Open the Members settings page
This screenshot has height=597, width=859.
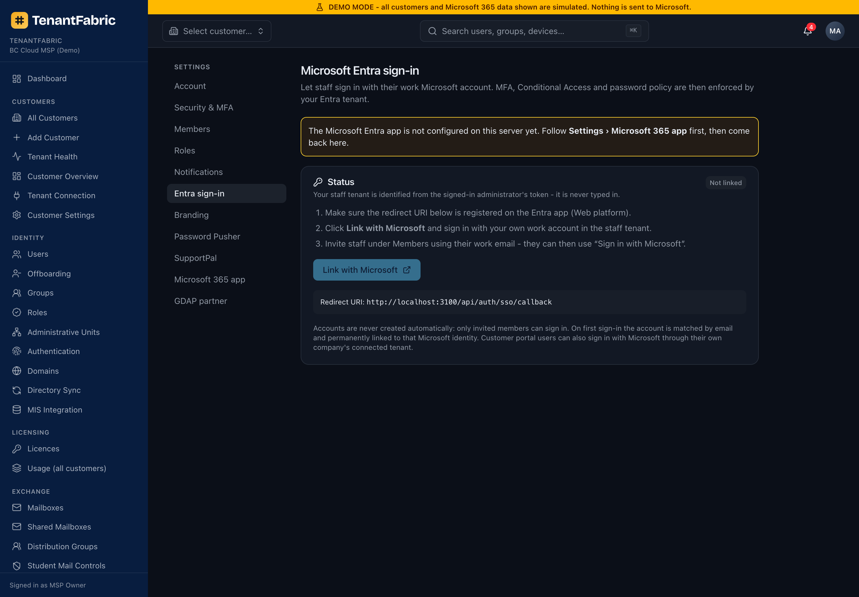(x=226, y=129)
